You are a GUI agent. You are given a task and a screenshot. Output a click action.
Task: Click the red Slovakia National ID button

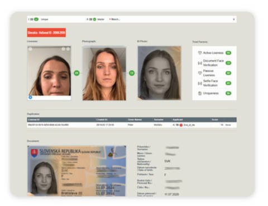46,33
